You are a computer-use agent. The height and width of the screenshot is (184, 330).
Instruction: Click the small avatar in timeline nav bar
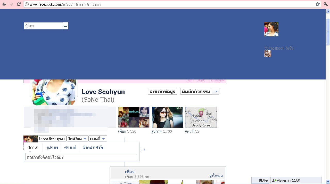(30, 139)
